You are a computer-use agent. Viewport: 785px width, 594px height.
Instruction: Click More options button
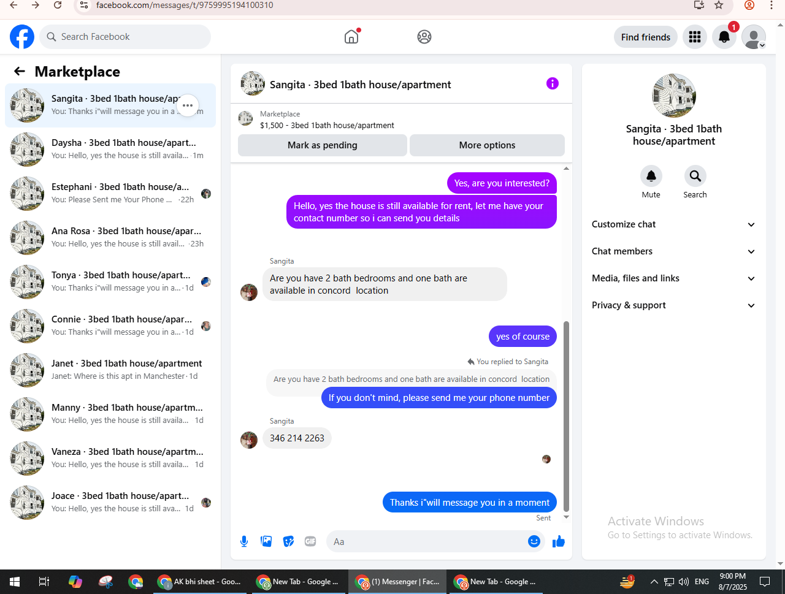[487, 145]
